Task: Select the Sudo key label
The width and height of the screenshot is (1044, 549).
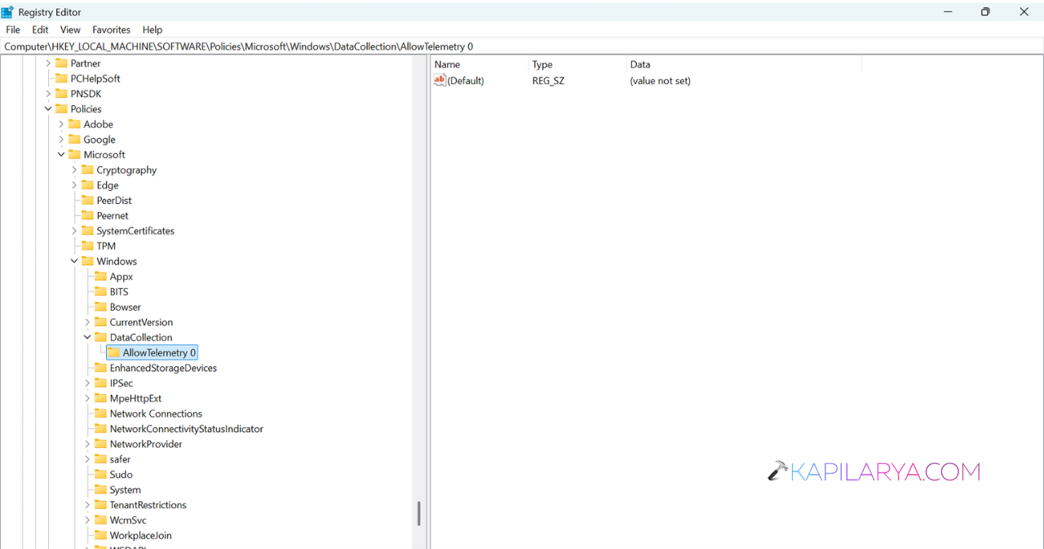Action: pyautogui.click(x=122, y=474)
